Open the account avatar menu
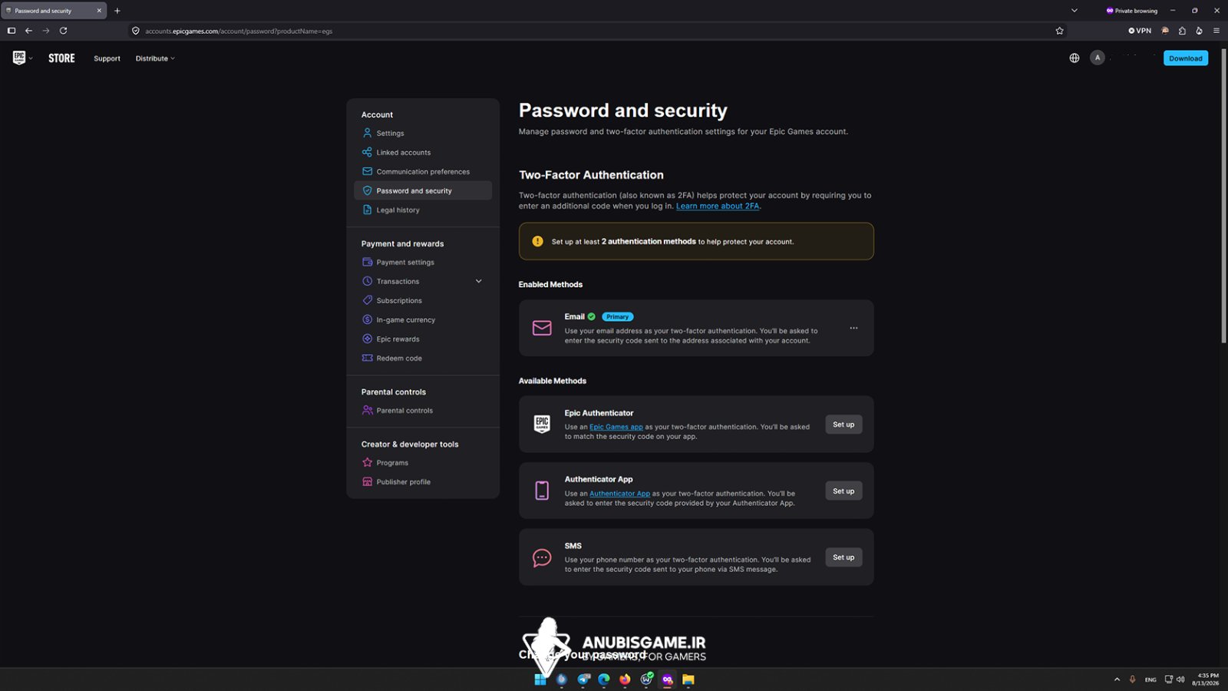The image size is (1228, 691). (x=1098, y=58)
